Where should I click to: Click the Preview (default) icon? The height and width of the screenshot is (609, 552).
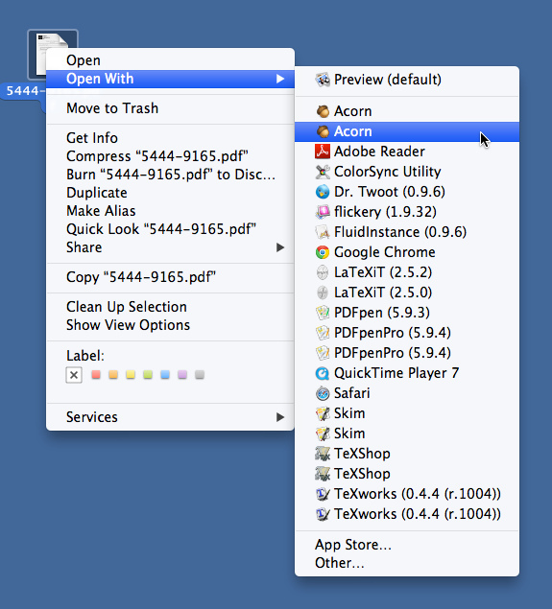323,80
